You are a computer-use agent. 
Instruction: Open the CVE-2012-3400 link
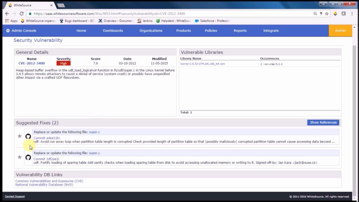coord(32,63)
